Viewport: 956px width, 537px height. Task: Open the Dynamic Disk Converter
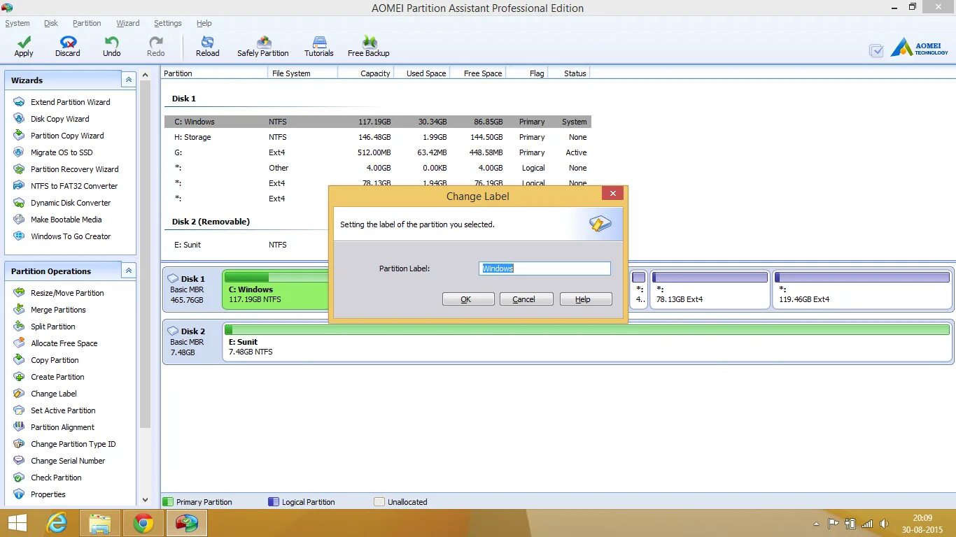71,203
